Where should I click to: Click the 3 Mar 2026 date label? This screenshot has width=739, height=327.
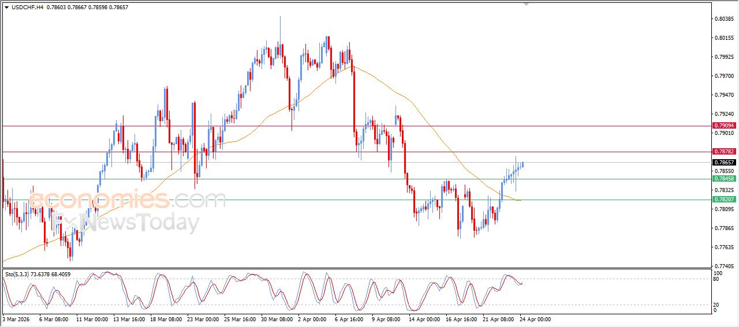coord(16,318)
